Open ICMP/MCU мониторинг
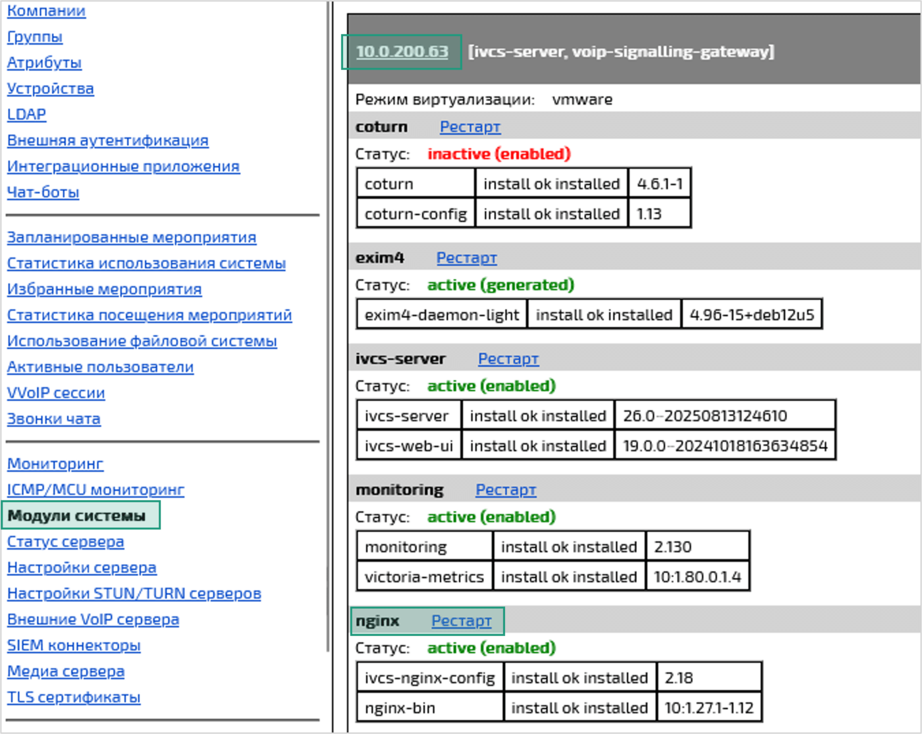The height and width of the screenshot is (734, 922). point(95,490)
